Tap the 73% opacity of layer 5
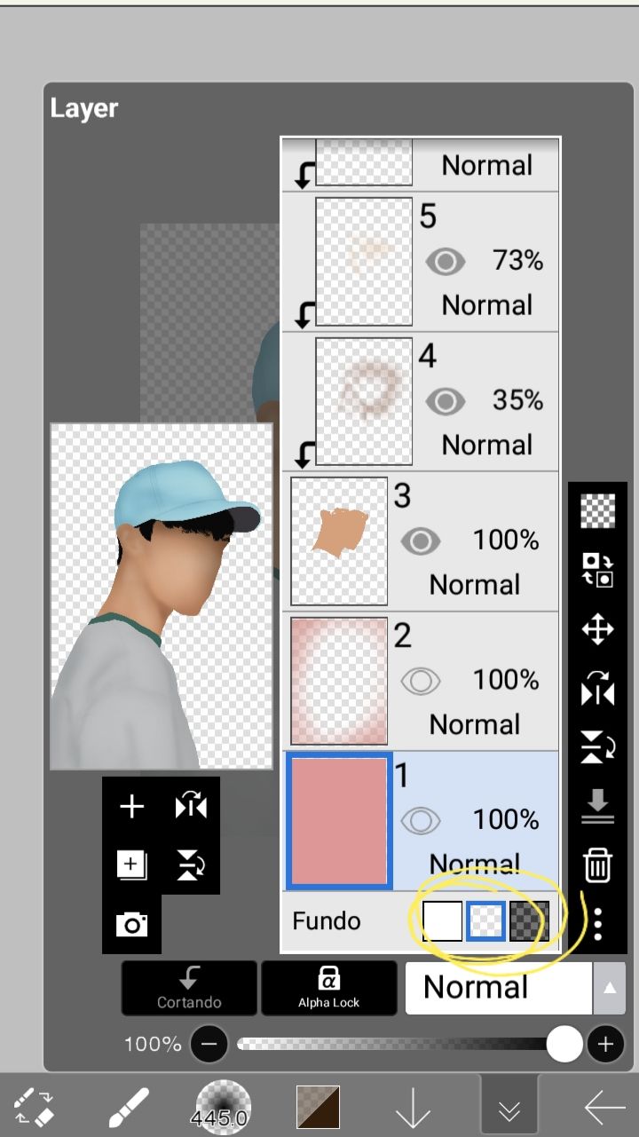The image size is (639, 1137). tap(518, 261)
